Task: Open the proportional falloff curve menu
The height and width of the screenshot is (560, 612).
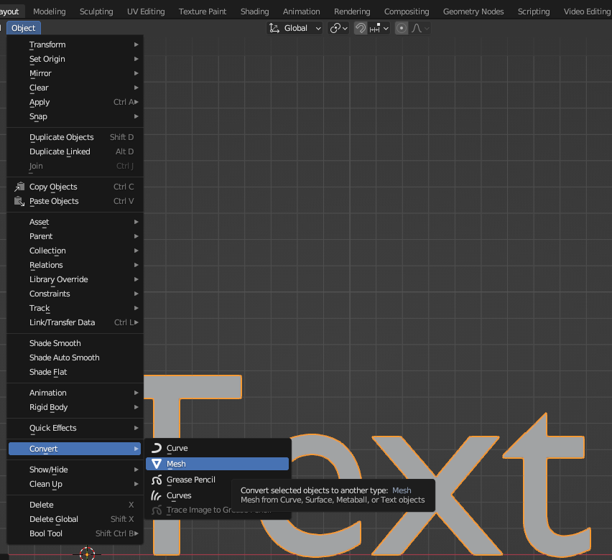Action: (420, 28)
